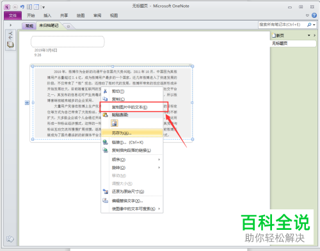Switch to the 绘图 ribbon tab
320x251 pixels.
pyautogui.click(x=81, y=15)
